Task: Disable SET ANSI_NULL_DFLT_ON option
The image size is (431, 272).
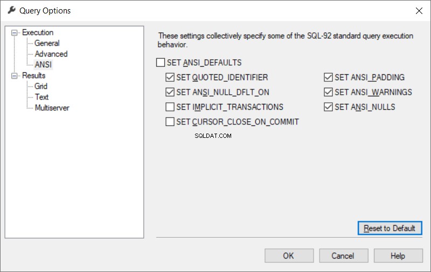Action: pyautogui.click(x=170, y=92)
